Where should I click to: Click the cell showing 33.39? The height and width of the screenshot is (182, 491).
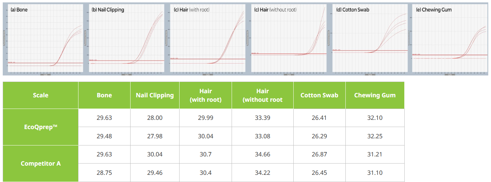tap(262, 118)
